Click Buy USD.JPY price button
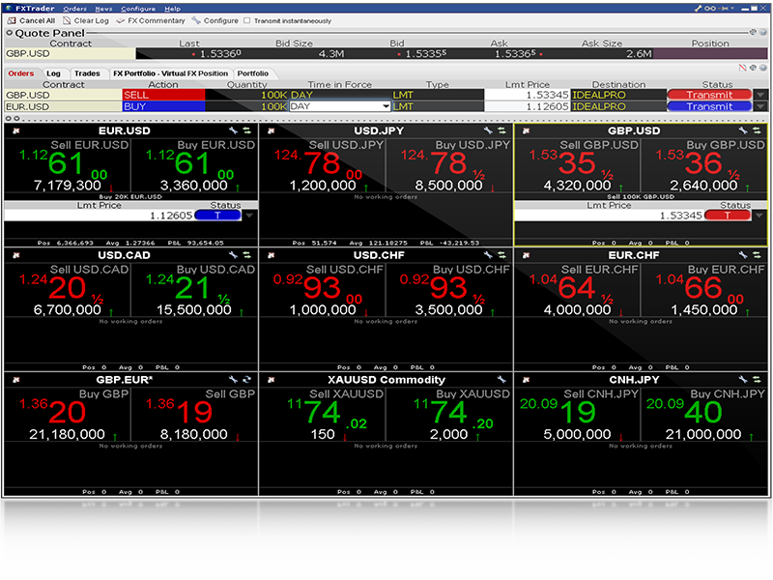The width and height of the screenshot is (773, 580). 448,165
